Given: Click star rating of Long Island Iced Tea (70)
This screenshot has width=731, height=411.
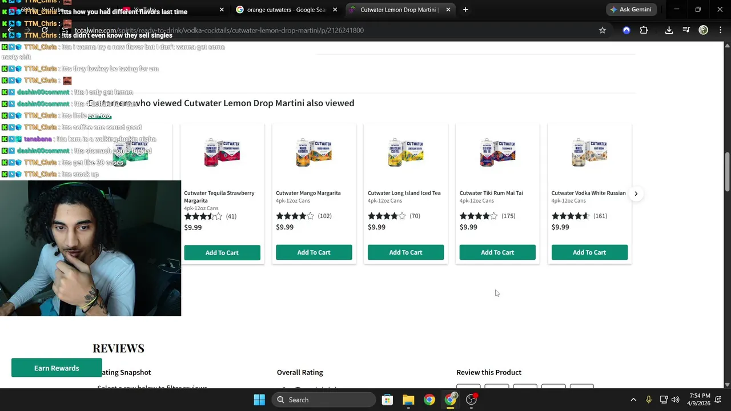Looking at the screenshot, I should click(x=387, y=216).
